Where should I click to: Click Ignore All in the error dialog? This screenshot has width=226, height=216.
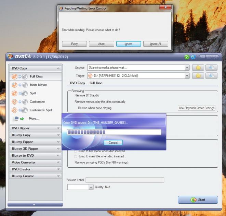pos(156,44)
